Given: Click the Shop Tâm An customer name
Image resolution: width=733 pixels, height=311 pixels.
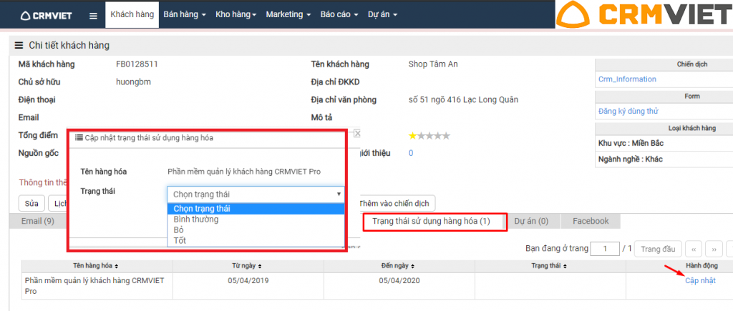Looking at the screenshot, I should click(433, 64).
